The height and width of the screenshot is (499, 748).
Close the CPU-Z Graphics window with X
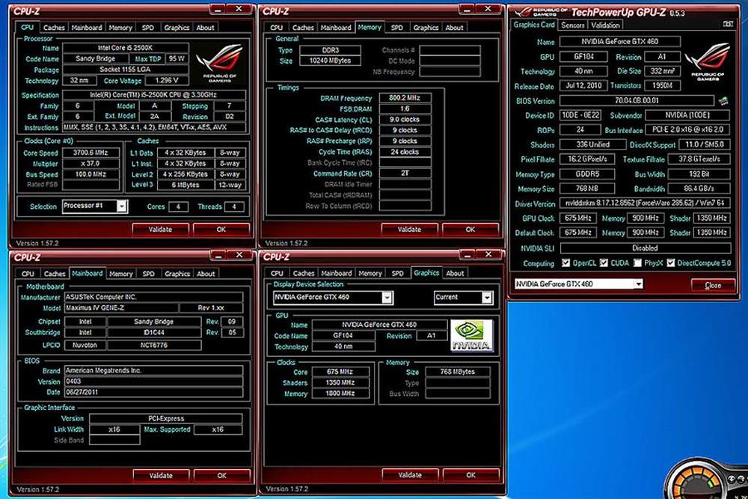[488, 255]
